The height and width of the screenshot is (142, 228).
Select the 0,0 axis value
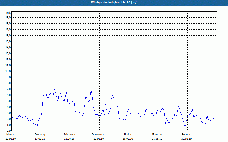click(9, 131)
